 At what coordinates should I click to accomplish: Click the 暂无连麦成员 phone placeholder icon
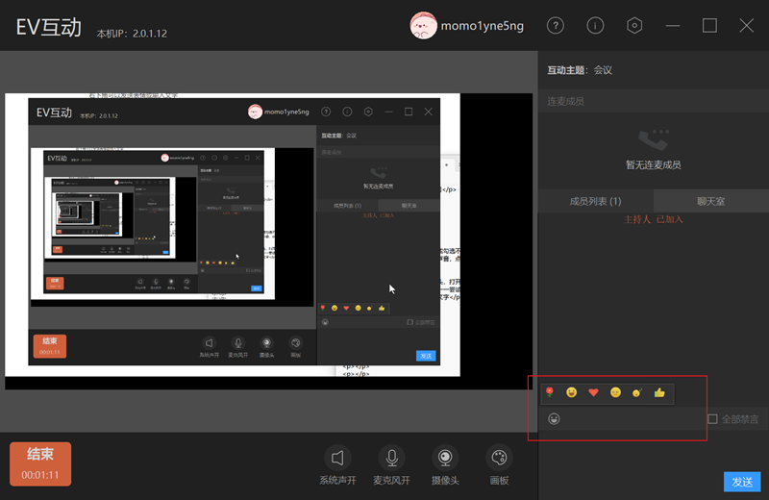[654, 139]
